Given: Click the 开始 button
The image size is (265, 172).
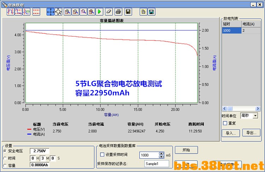Looking at the screenshot, I should [x=186, y=150].
